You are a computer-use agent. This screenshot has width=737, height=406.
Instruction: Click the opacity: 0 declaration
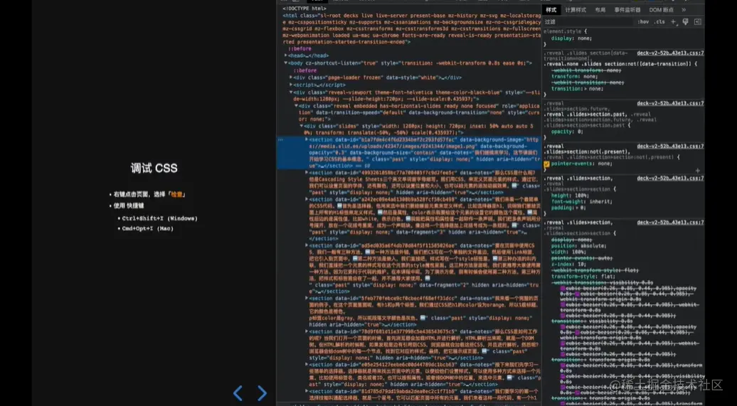[566, 132]
